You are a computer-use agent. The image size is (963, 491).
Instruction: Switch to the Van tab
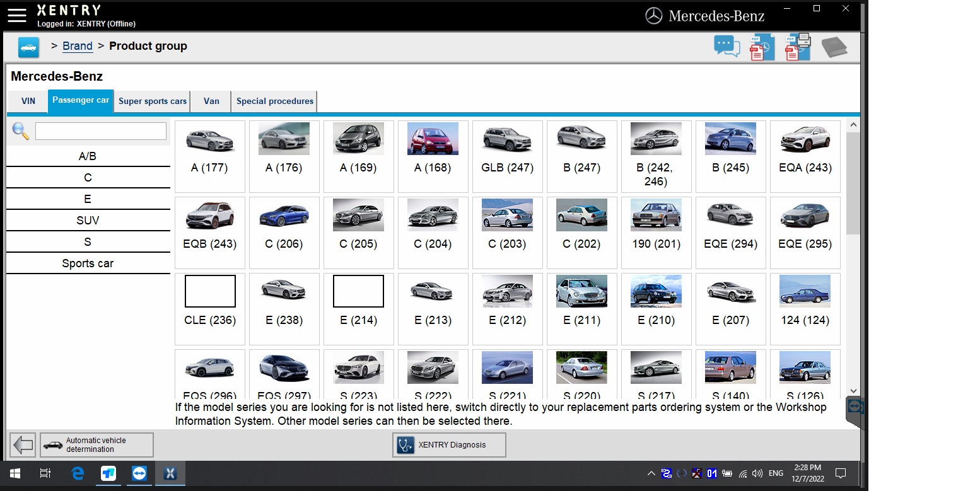[x=211, y=101]
